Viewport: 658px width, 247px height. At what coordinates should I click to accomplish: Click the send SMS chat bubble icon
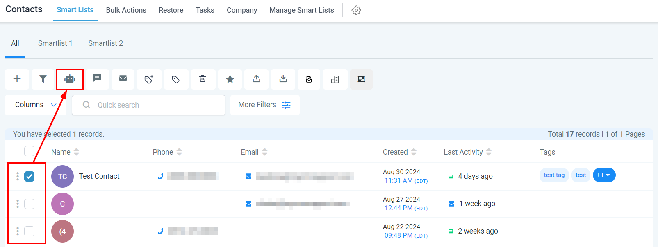pyautogui.click(x=97, y=79)
